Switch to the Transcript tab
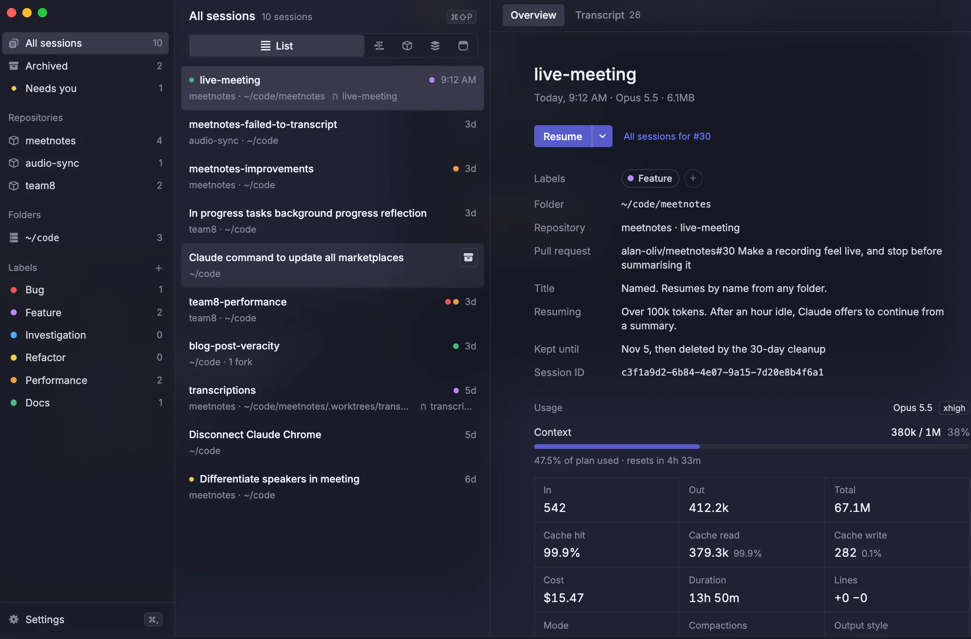The image size is (971, 639). [x=607, y=15]
